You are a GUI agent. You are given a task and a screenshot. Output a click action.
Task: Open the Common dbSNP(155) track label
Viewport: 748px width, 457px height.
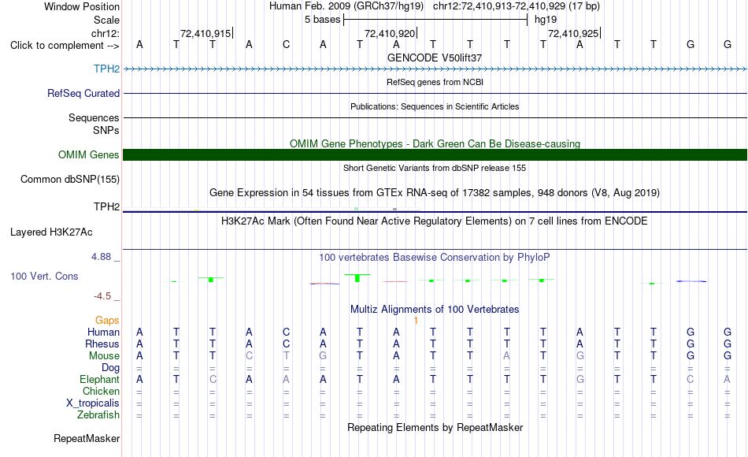(69, 179)
